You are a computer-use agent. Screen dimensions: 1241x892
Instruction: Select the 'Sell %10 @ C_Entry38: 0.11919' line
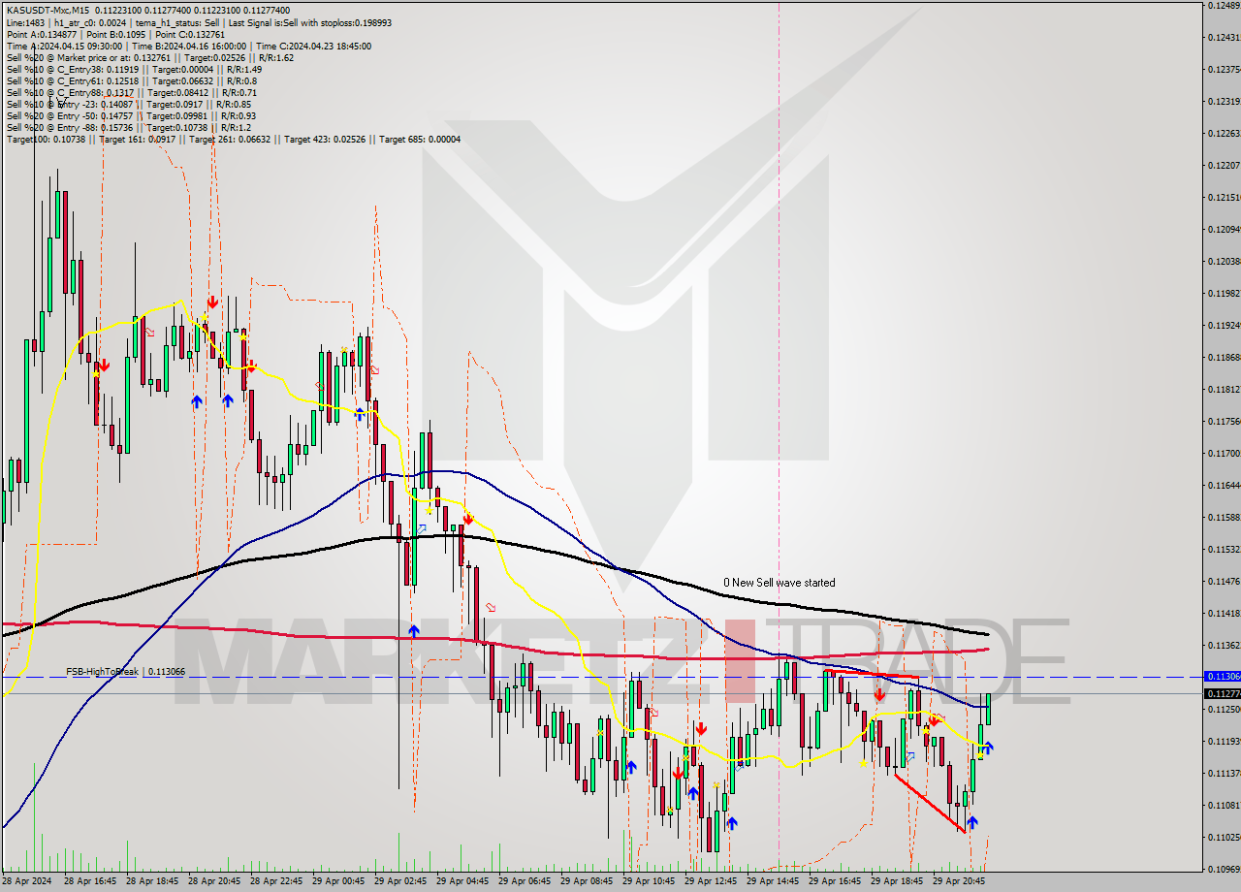point(134,68)
